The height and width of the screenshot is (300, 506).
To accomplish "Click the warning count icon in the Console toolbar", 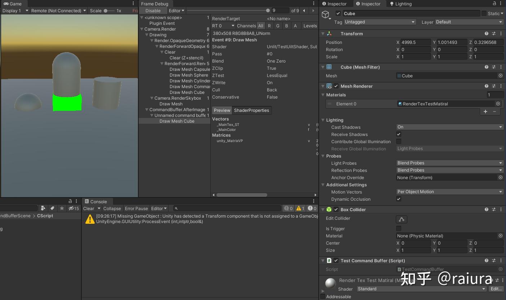I will click(300, 208).
